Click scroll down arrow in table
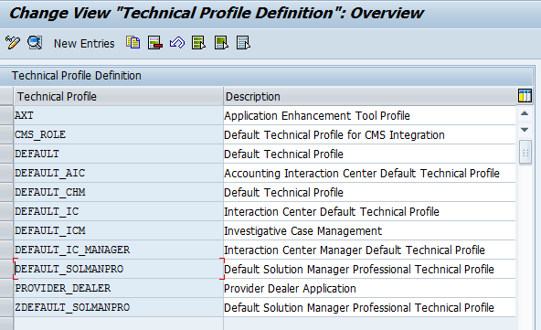The width and height of the screenshot is (541, 330). (x=525, y=130)
